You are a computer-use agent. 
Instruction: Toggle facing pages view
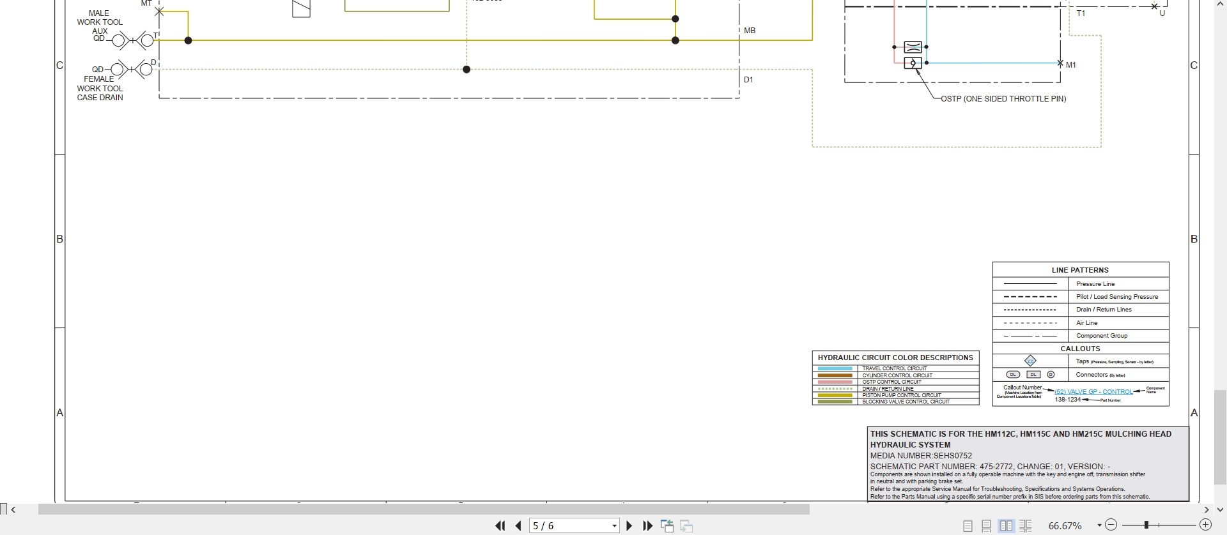pos(1007,526)
